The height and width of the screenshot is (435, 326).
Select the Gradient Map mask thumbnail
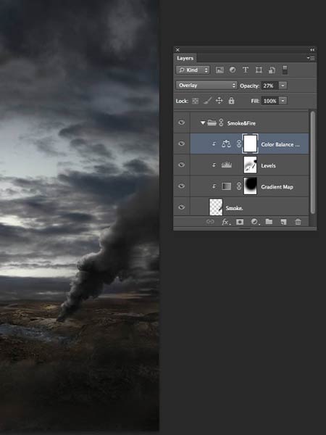(x=251, y=186)
